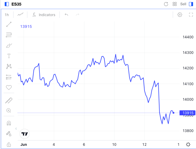This screenshot has width=196, height=149.
Task: Click the 10 date axis label
Action: pyautogui.click(x=114, y=145)
